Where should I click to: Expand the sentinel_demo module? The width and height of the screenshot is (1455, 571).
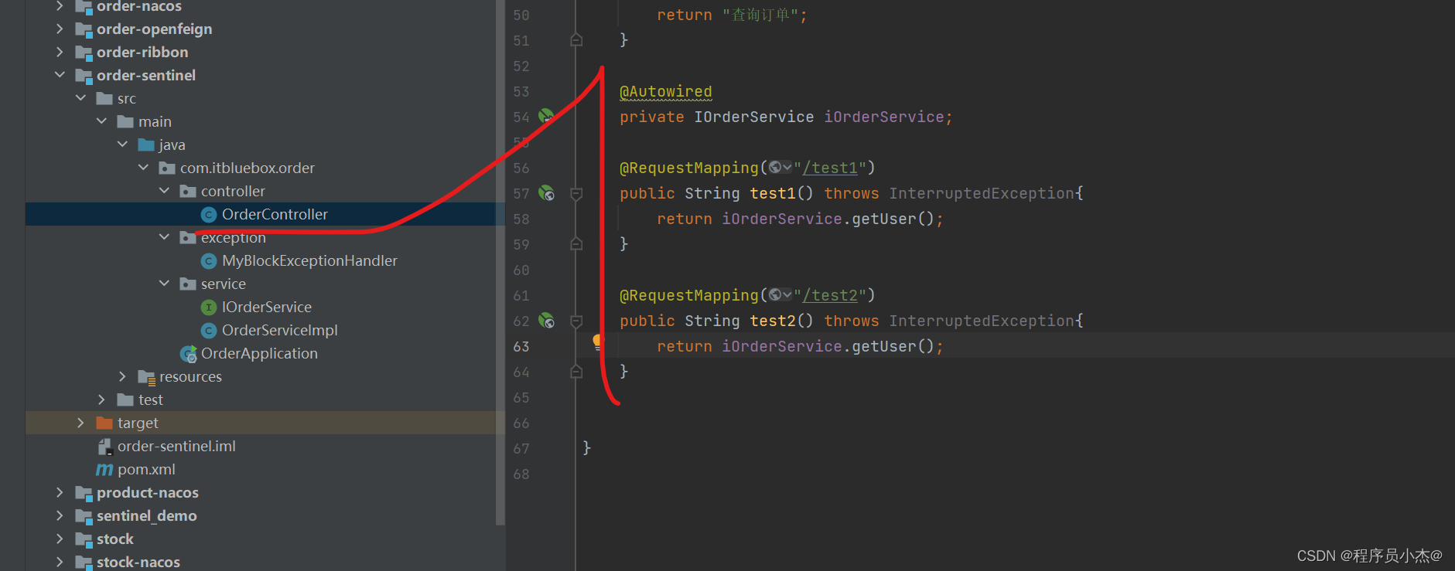pyautogui.click(x=60, y=515)
